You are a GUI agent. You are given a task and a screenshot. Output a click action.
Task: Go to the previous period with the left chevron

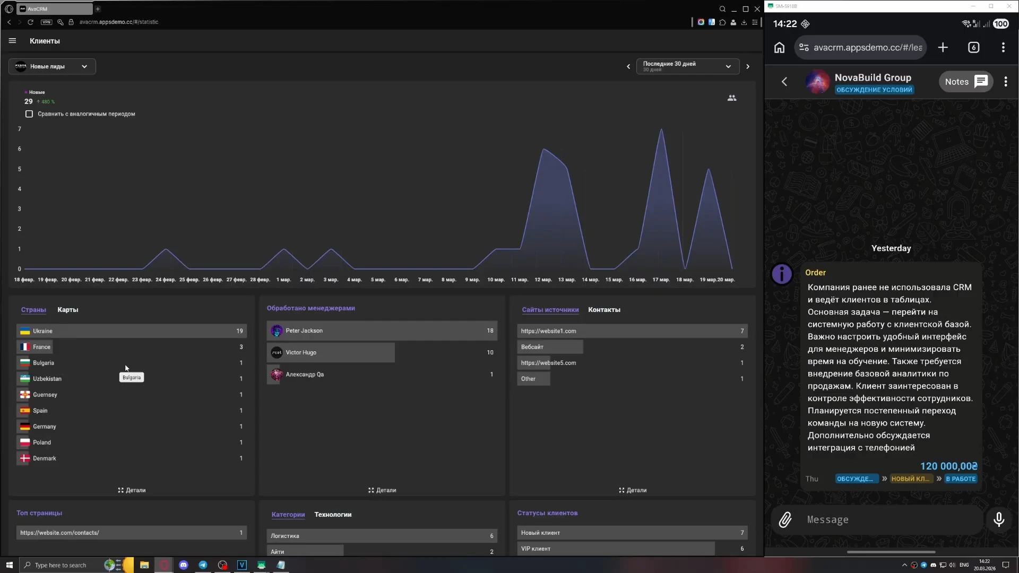point(628,67)
